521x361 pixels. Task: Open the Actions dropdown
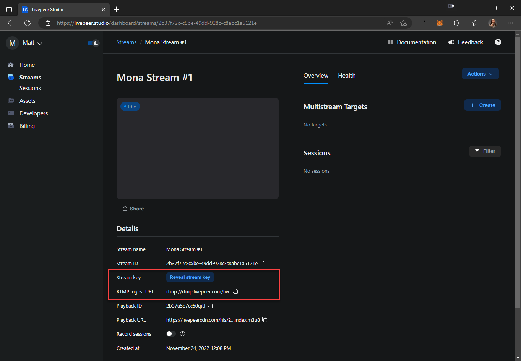pos(480,74)
